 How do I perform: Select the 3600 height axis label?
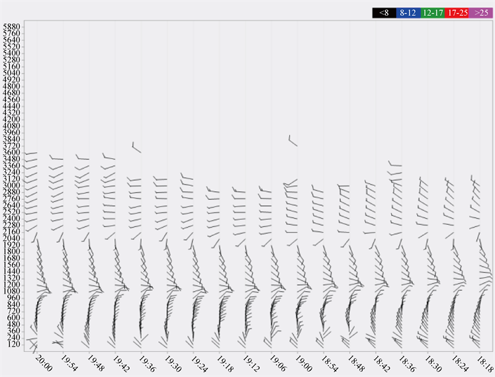click(13, 152)
